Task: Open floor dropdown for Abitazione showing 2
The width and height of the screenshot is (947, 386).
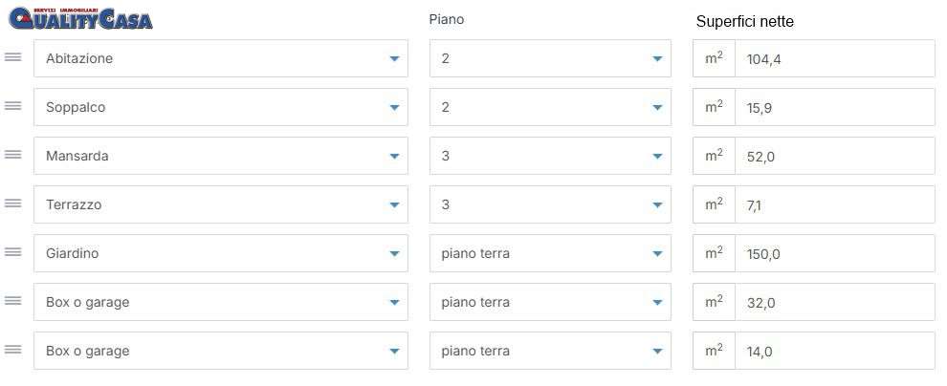Action: [550, 58]
